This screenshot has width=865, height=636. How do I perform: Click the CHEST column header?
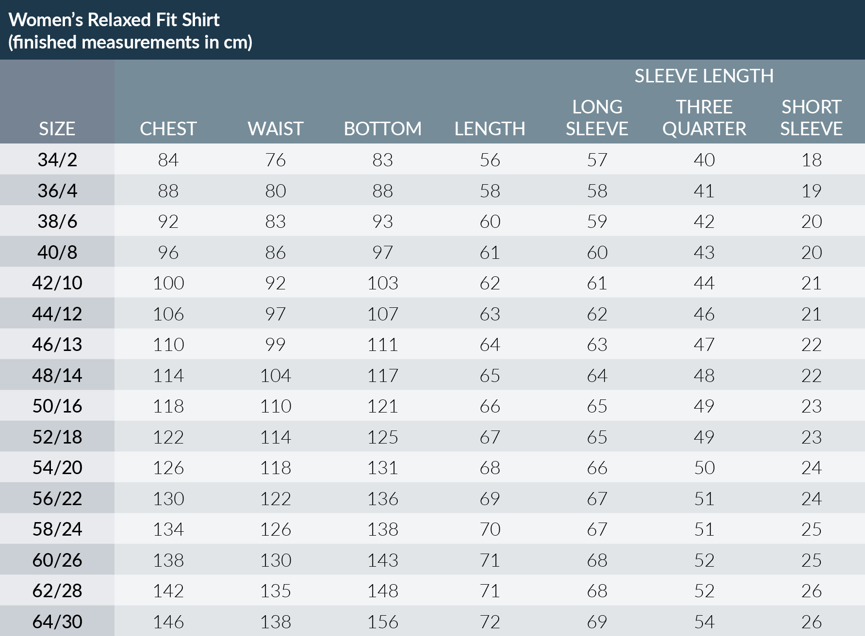coord(168,128)
